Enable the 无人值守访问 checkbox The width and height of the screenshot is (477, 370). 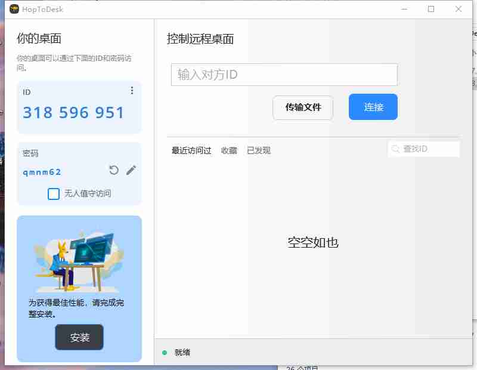54,193
